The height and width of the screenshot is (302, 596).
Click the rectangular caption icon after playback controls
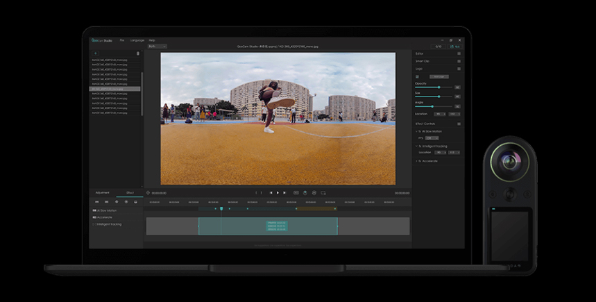(x=296, y=193)
